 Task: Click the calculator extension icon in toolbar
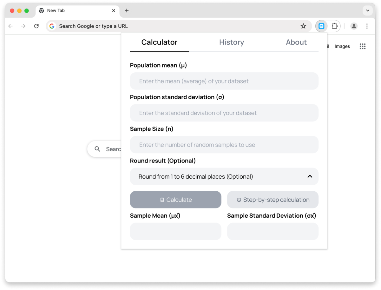(321, 26)
